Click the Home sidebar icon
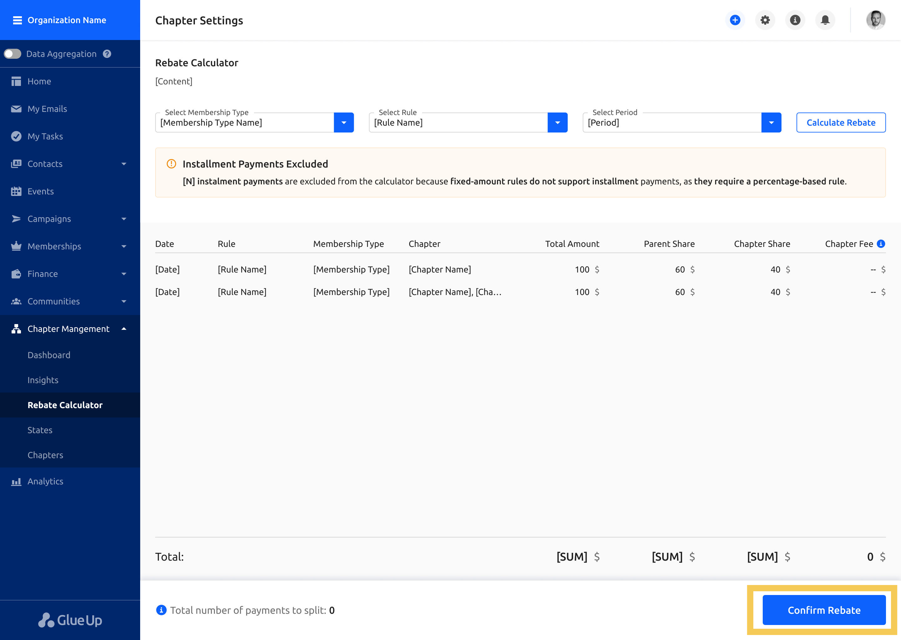This screenshot has width=901, height=640. tap(16, 81)
